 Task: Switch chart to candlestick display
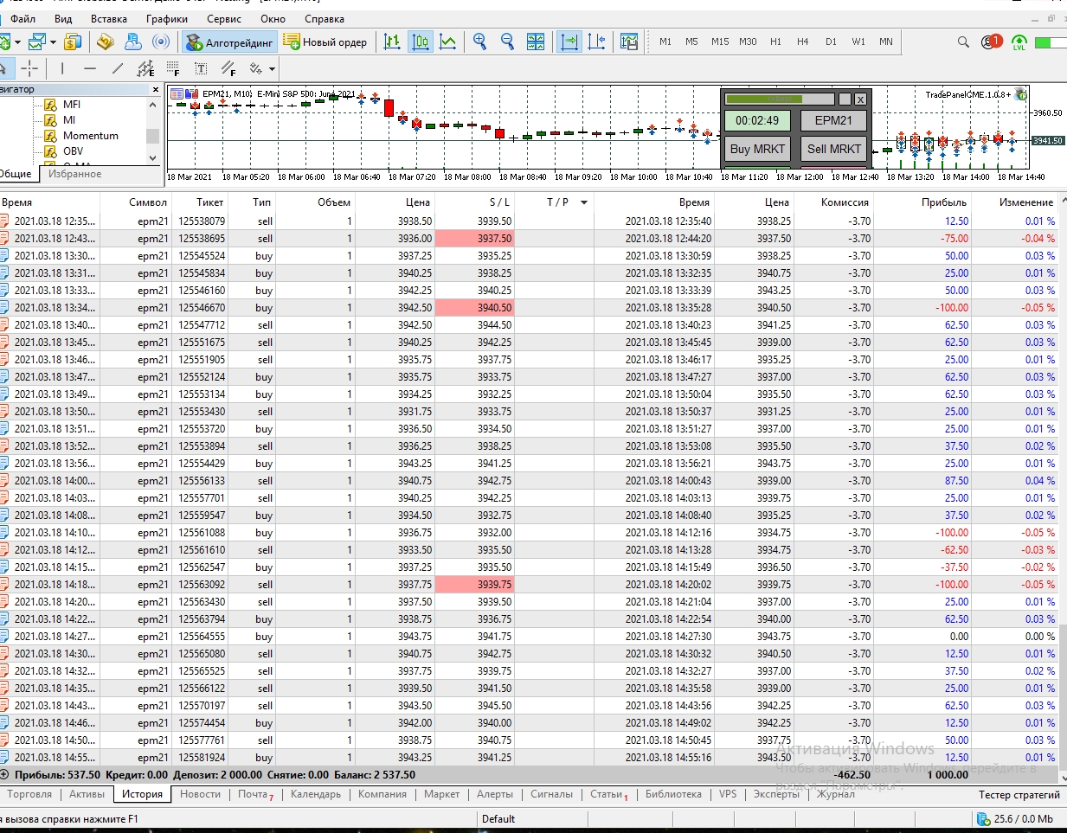tap(421, 42)
